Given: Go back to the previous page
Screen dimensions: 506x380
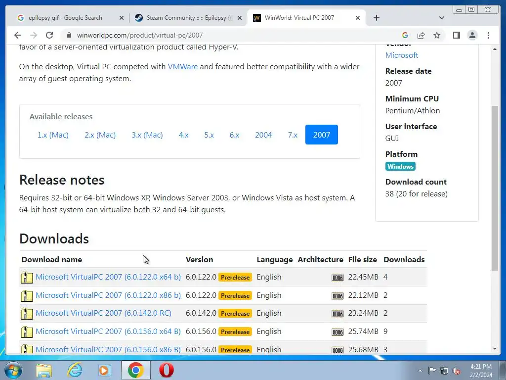Looking at the screenshot, I should point(18,35).
